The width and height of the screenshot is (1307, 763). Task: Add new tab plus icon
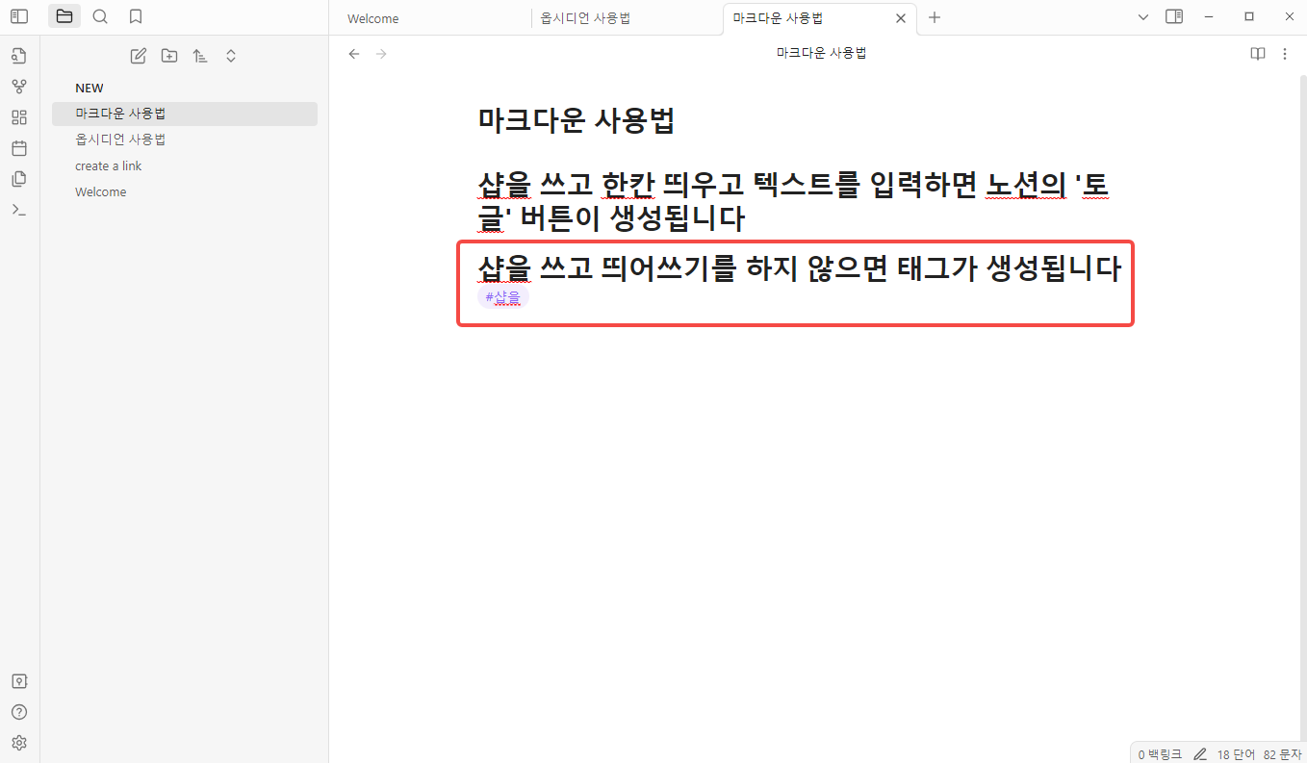(x=935, y=17)
